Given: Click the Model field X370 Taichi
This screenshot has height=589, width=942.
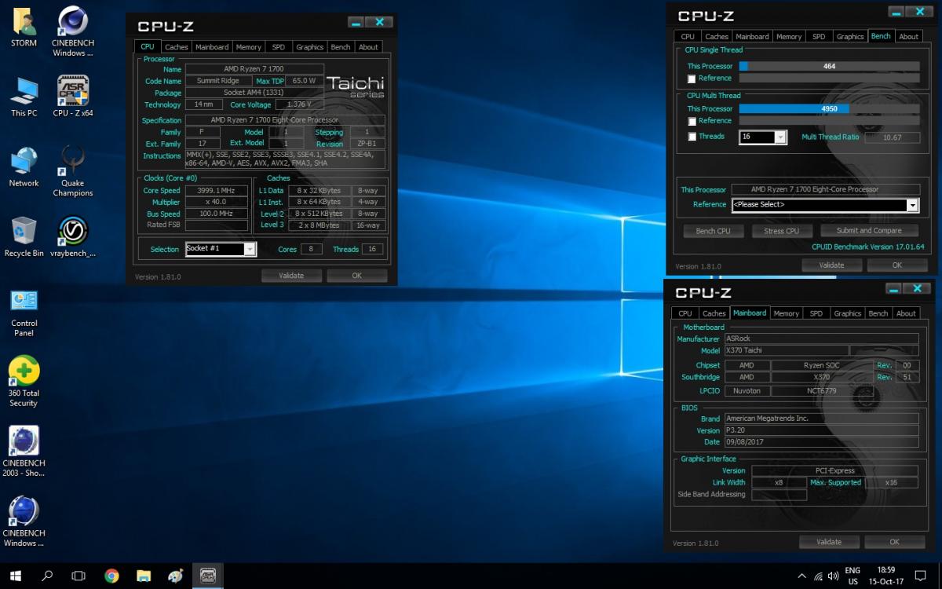Looking at the screenshot, I should point(787,350).
